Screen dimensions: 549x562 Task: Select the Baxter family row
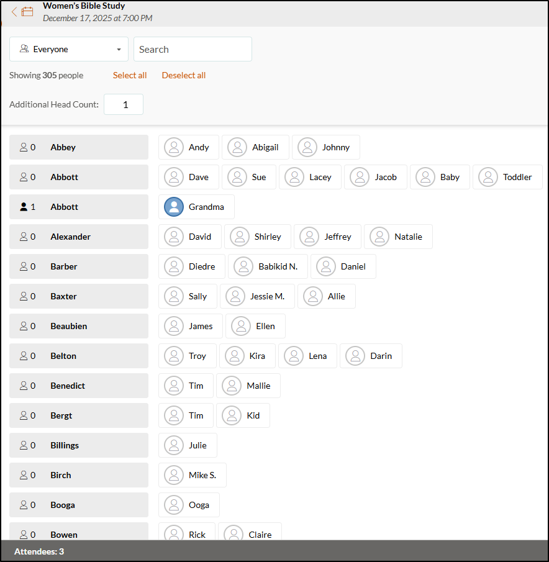coord(79,296)
